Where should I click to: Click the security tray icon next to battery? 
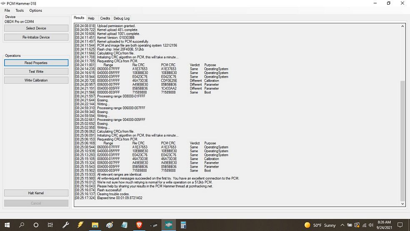click(357, 225)
